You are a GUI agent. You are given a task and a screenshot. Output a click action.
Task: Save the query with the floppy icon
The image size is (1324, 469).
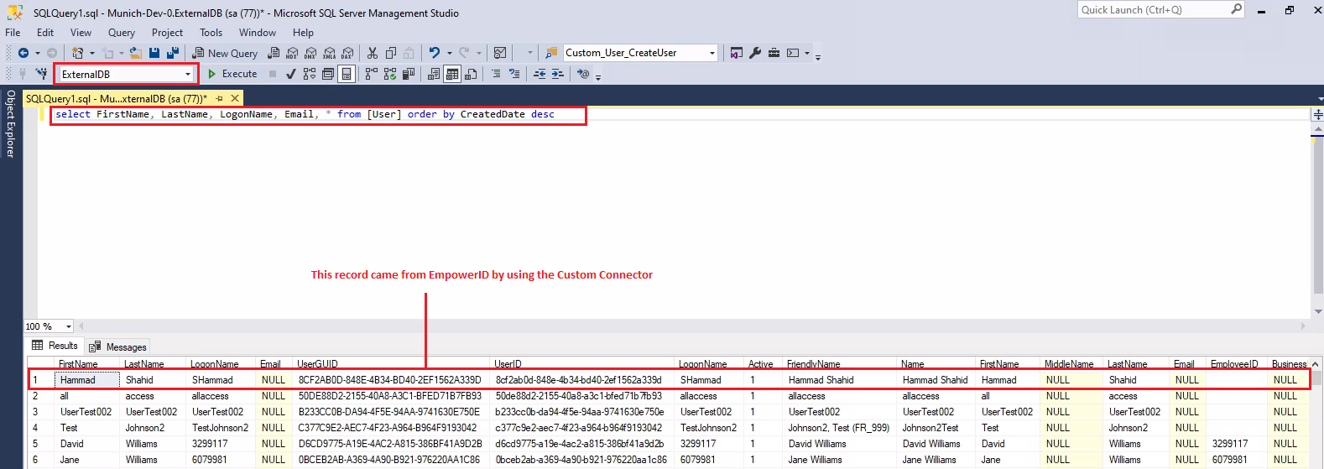154,53
